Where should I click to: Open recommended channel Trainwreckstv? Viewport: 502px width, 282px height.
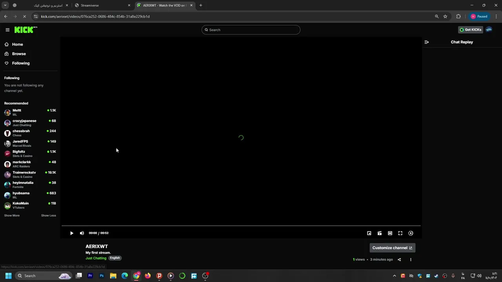(30, 174)
